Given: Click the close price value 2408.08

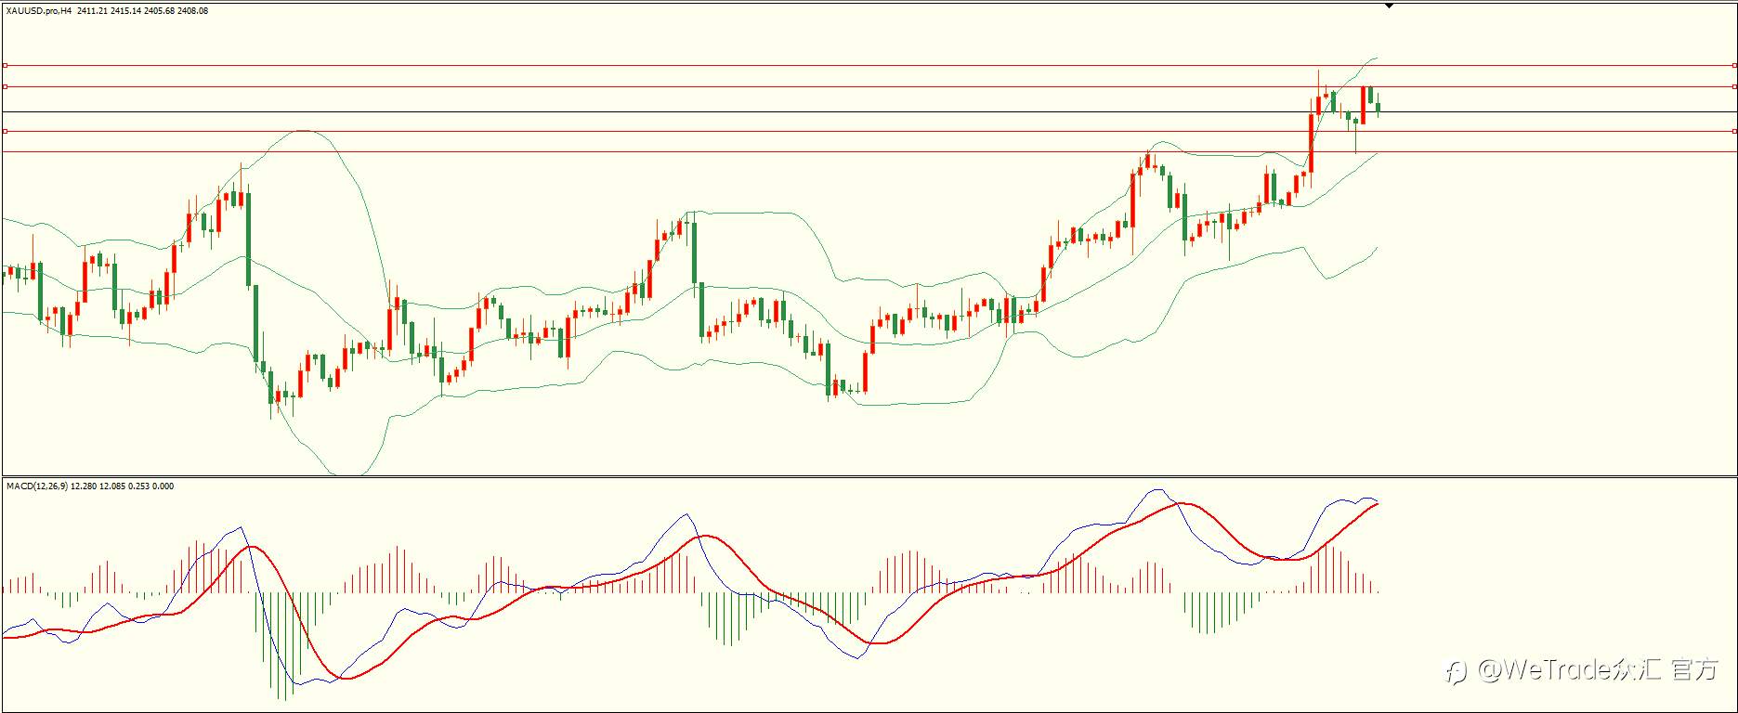Looking at the screenshot, I should (x=192, y=11).
